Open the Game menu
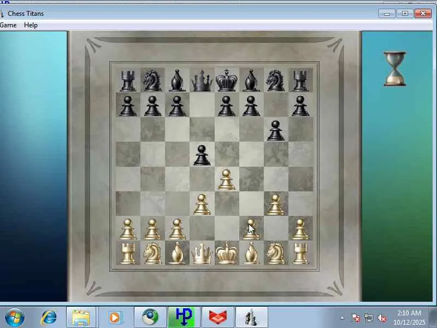This screenshot has width=437, height=328. click(x=8, y=25)
